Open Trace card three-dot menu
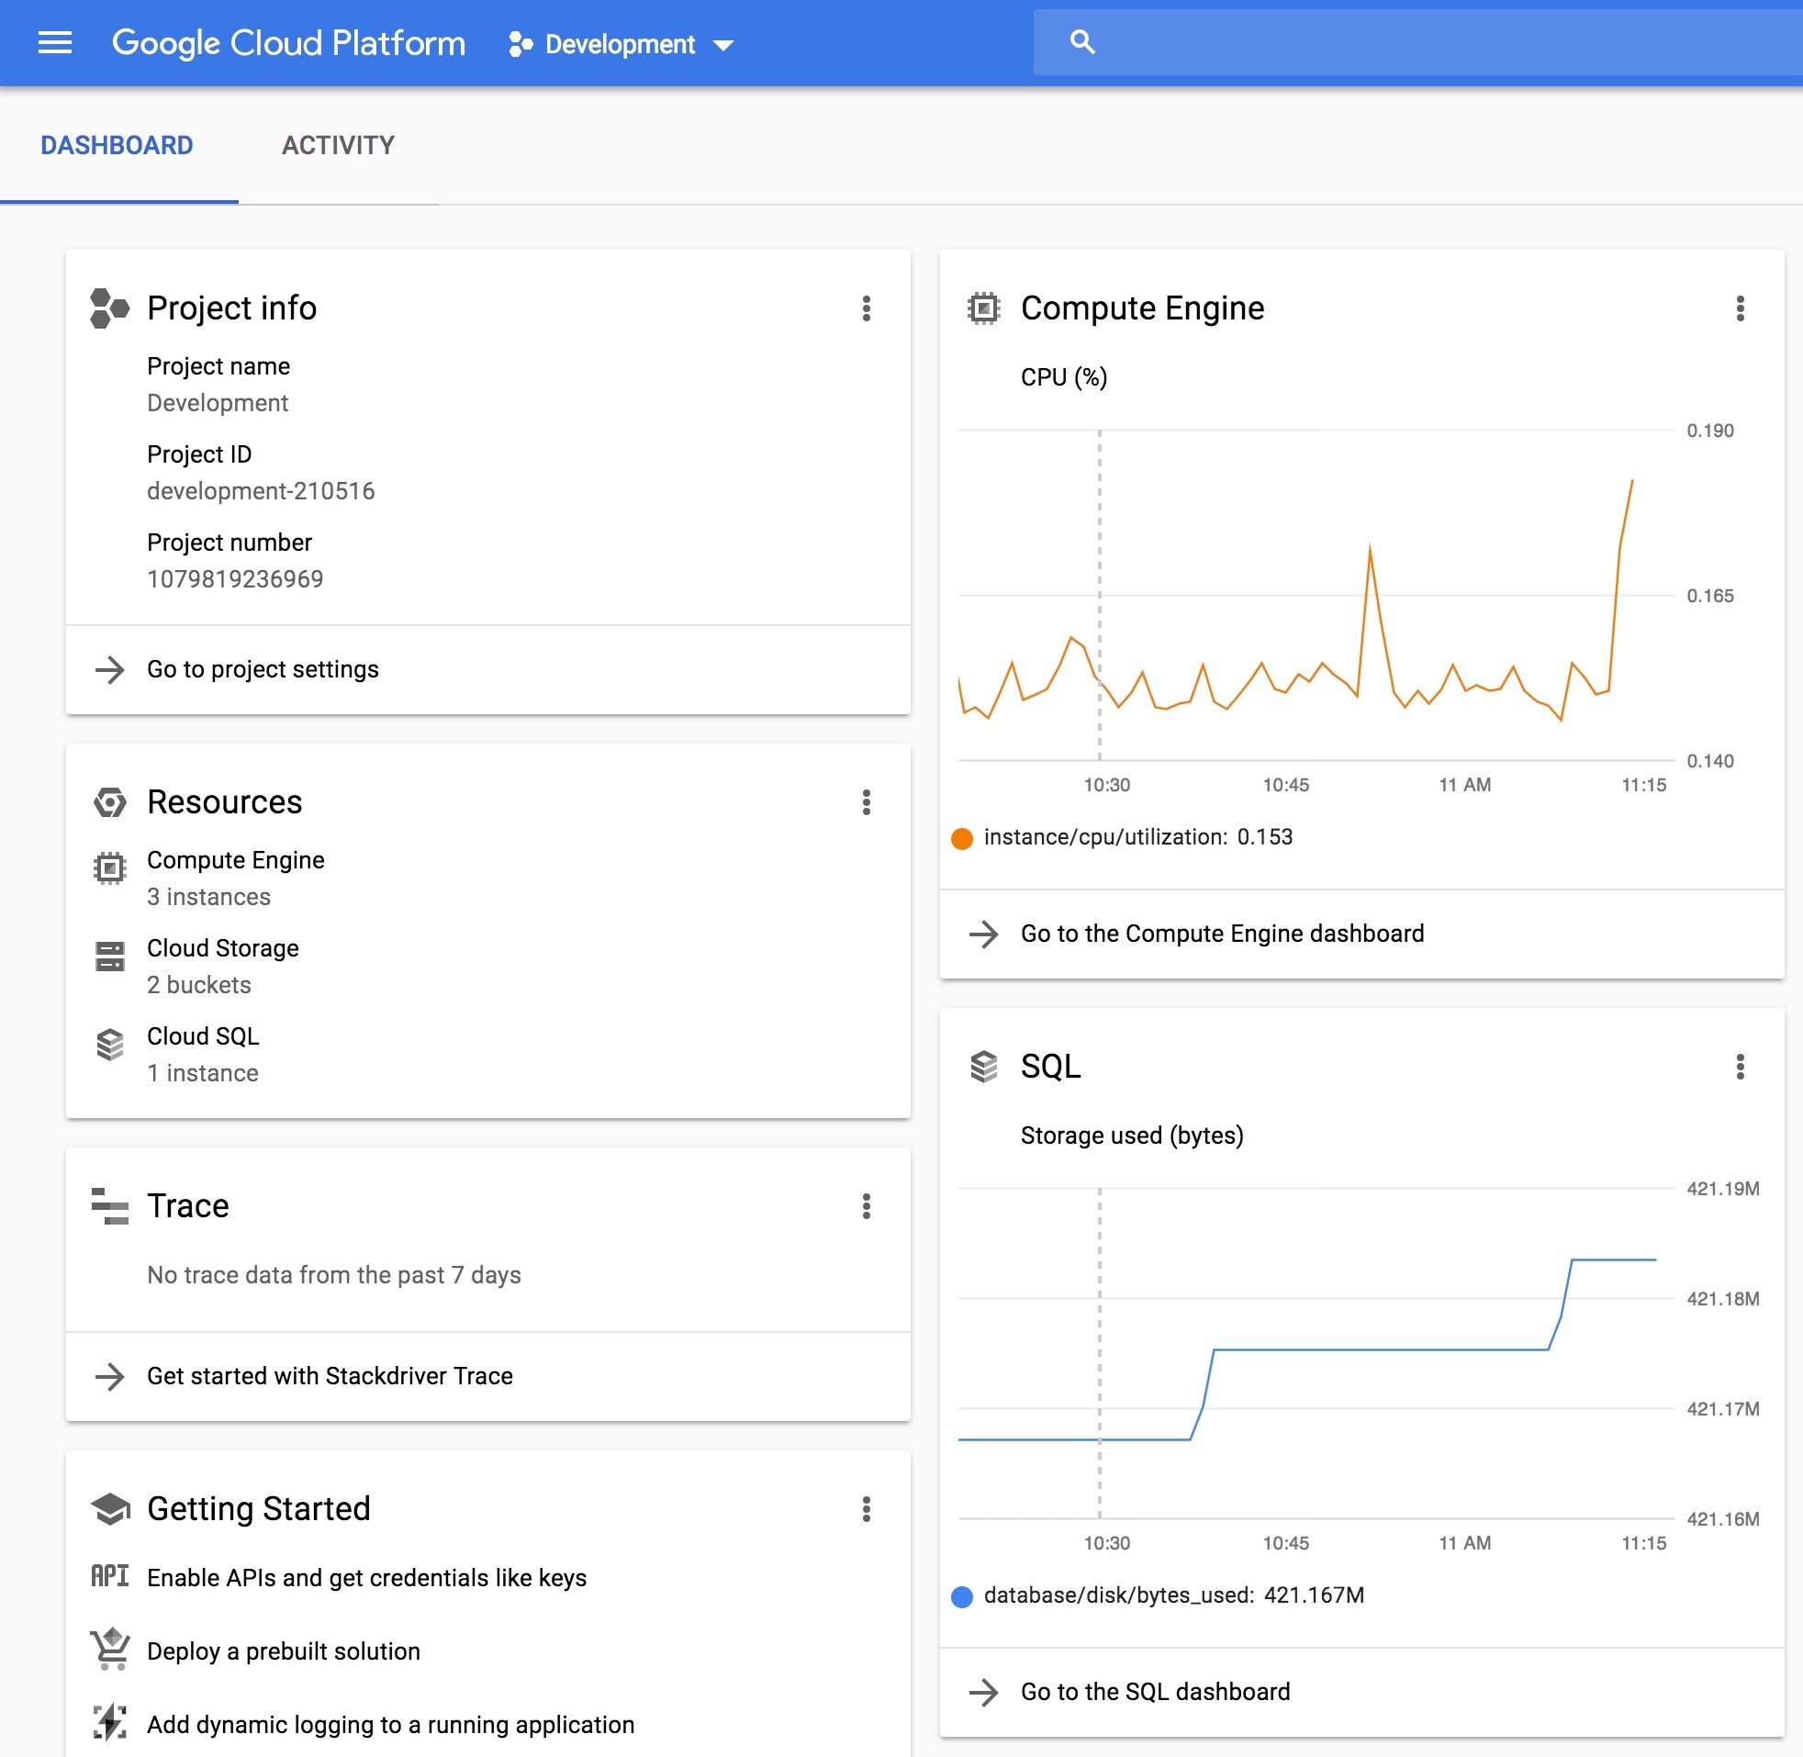 [x=866, y=1206]
